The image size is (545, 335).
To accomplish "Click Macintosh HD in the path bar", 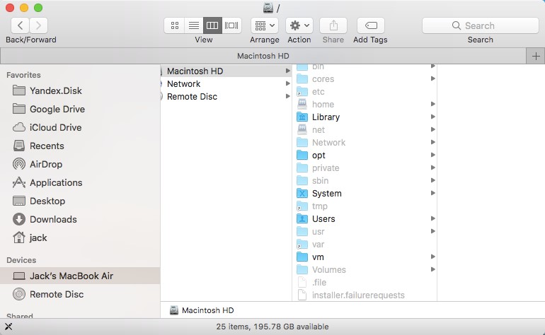I will pos(207,310).
